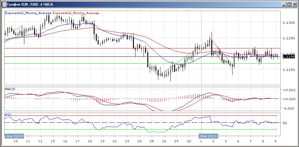Maximize the EUR/USD chart window
The image size is (299, 147).
point(289,4)
